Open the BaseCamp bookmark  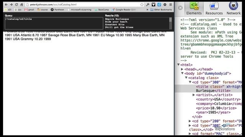point(102,10)
